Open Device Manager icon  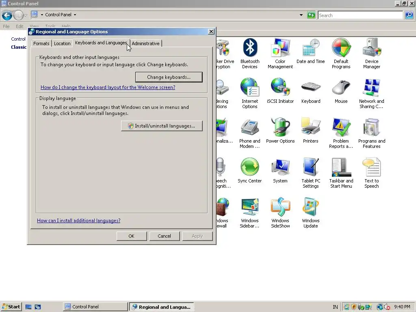coord(372,54)
